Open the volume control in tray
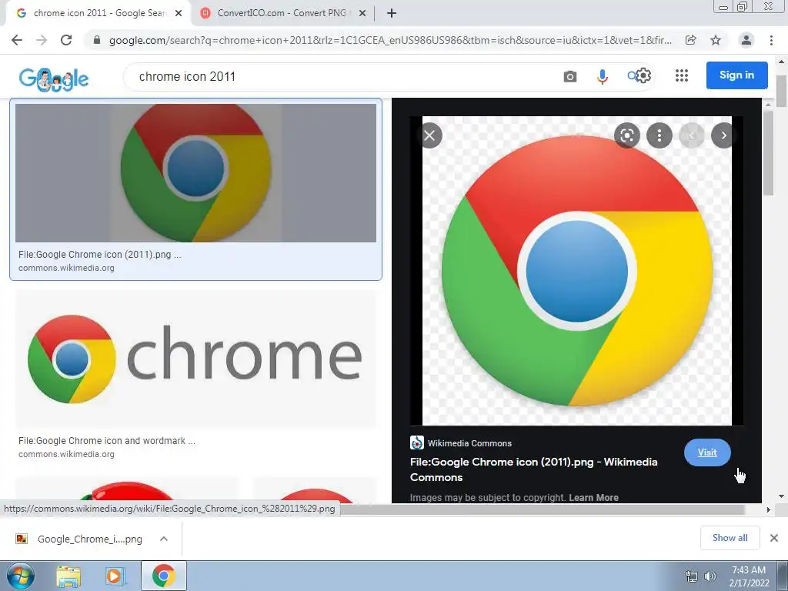 pyautogui.click(x=710, y=576)
